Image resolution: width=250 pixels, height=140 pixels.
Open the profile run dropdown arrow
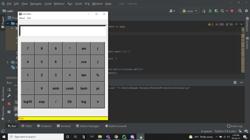pos(227,11)
